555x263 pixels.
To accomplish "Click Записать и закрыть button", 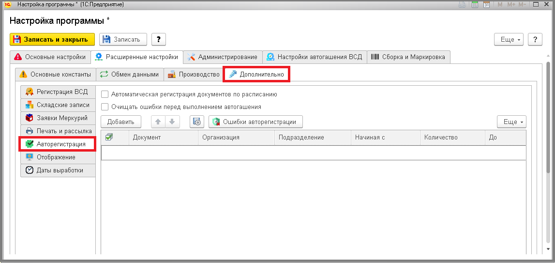I will point(52,39).
